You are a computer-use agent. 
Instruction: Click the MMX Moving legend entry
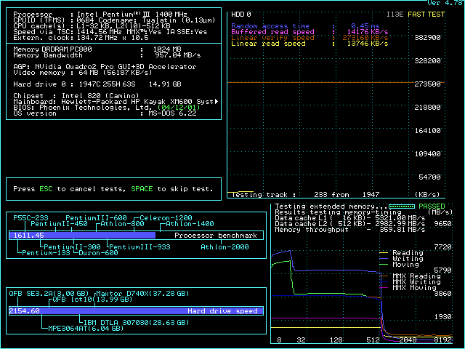click(x=416, y=288)
